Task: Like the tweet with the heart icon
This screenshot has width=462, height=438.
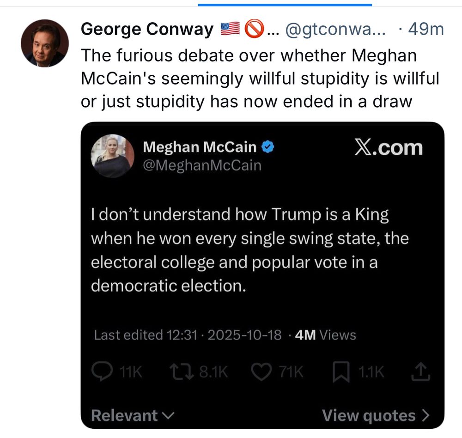Action: (263, 372)
